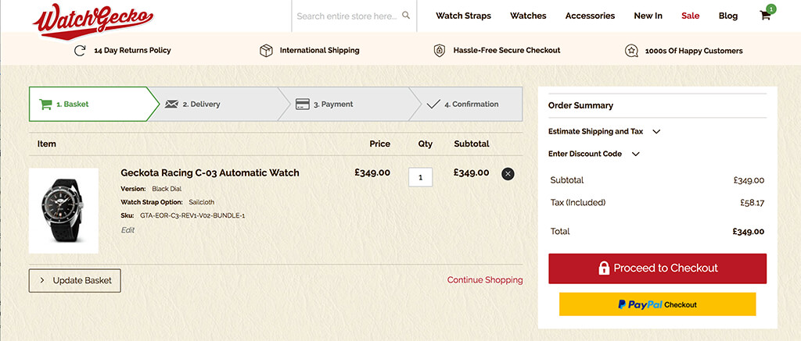801x341 pixels.
Task: Click the Proceed to Checkout button
Action: coord(657,268)
